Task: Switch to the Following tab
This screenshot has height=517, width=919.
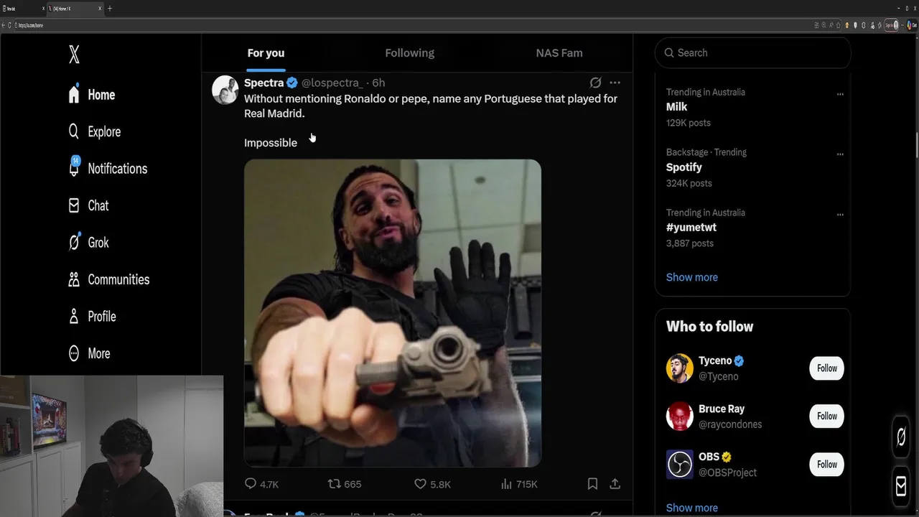Action: click(409, 53)
